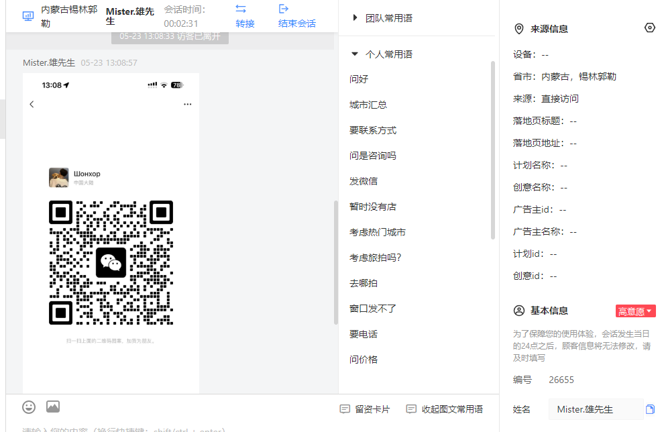Screen dimensions: 662x432
Task: Click the image upload icon
Action: 53,407
